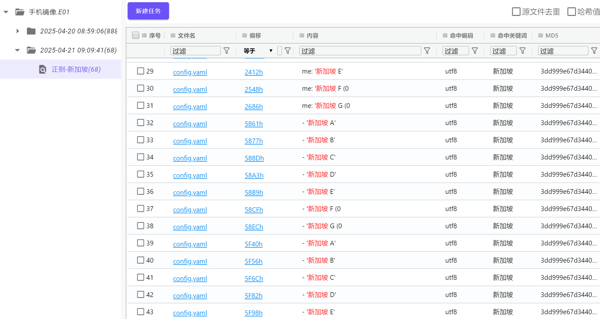
Task: Check the checkbox for row 32
Action: coord(141,123)
